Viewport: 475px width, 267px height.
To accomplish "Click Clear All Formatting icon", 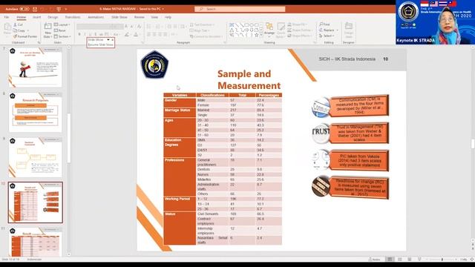I will click(140, 27).
